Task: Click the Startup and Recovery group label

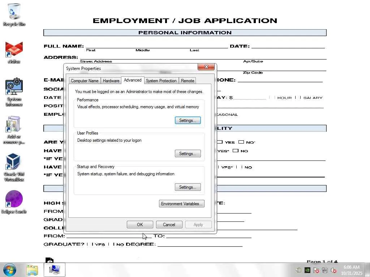Action: coord(95,167)
